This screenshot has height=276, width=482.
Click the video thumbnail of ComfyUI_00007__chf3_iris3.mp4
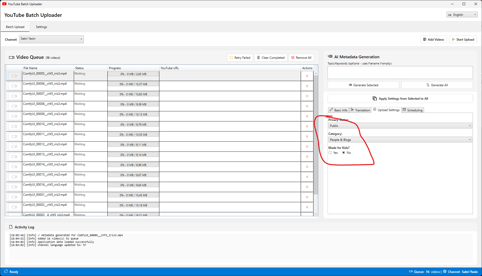tap(14, 96)
